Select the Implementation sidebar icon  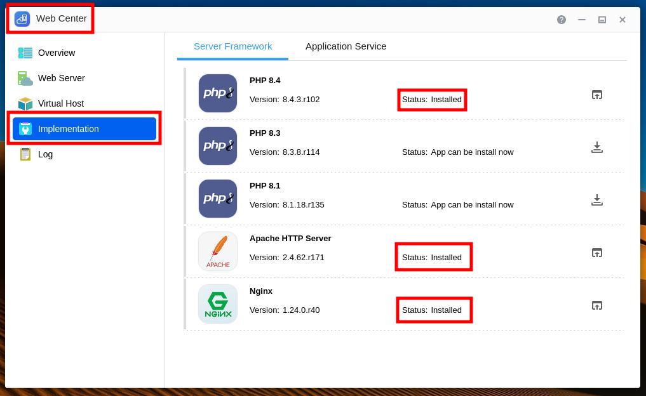pyautogui.click(x=25, y=129)
